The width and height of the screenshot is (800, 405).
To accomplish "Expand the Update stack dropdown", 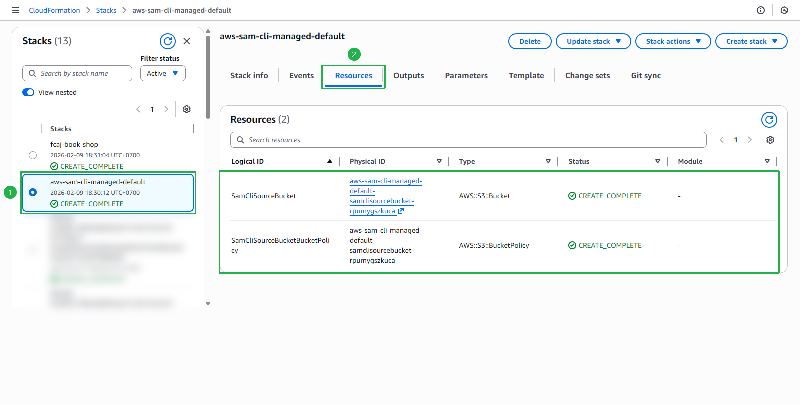I will tap(593, 41).
